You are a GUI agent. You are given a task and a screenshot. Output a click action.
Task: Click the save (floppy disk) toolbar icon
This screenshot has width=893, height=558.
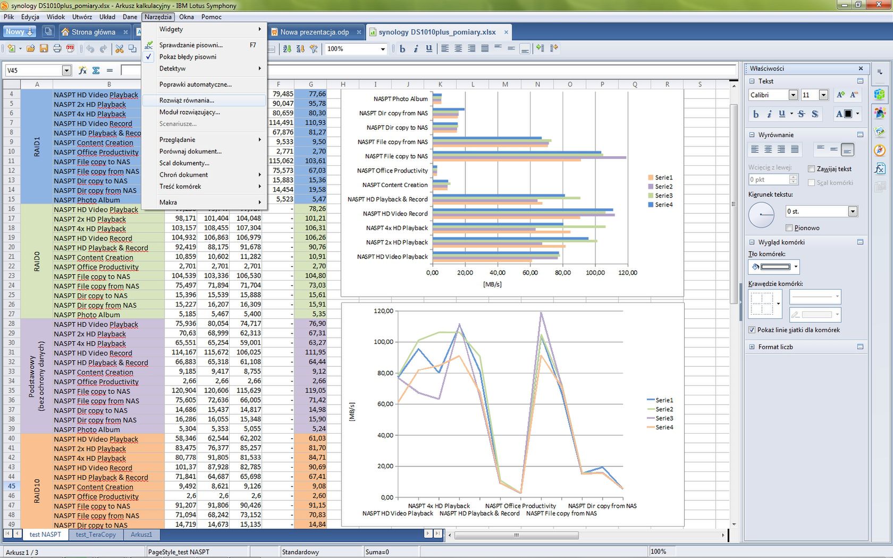click(x=44, y=49)
